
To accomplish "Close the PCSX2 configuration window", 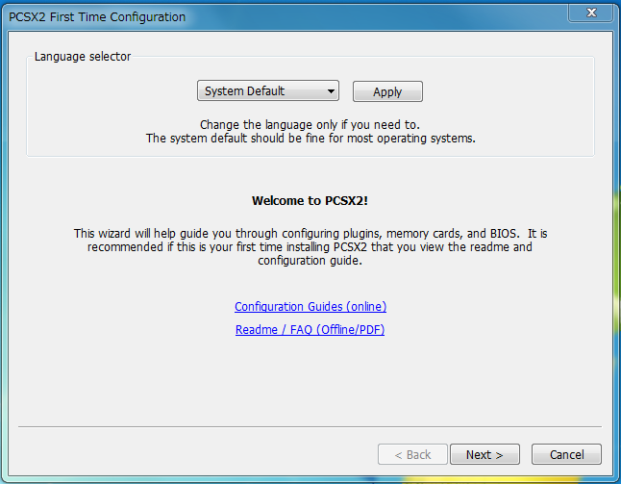I will (x=591, y=13).
